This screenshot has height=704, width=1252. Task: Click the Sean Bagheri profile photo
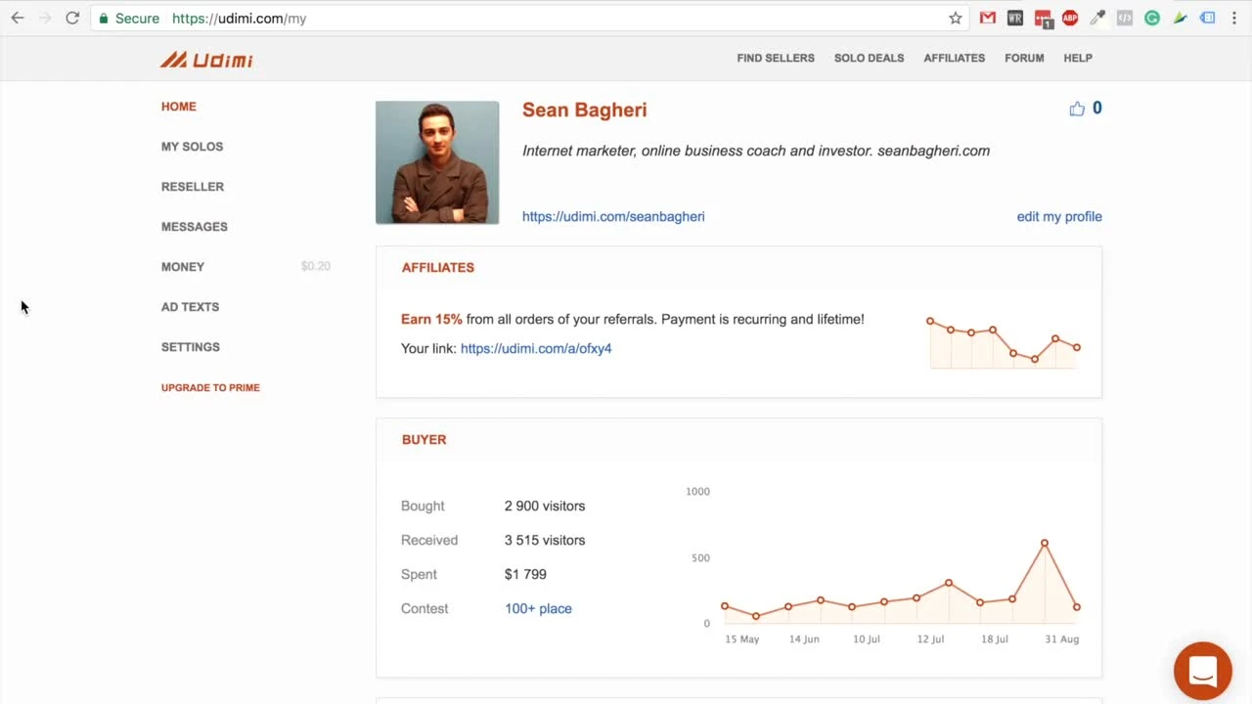pyautogui.click(x=437, y=162)
